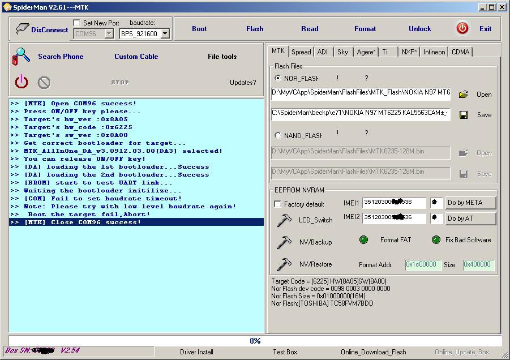This screenshot has width=510, height=360.
Task: Click the Search Phone label
Action: tap(61, 57)
